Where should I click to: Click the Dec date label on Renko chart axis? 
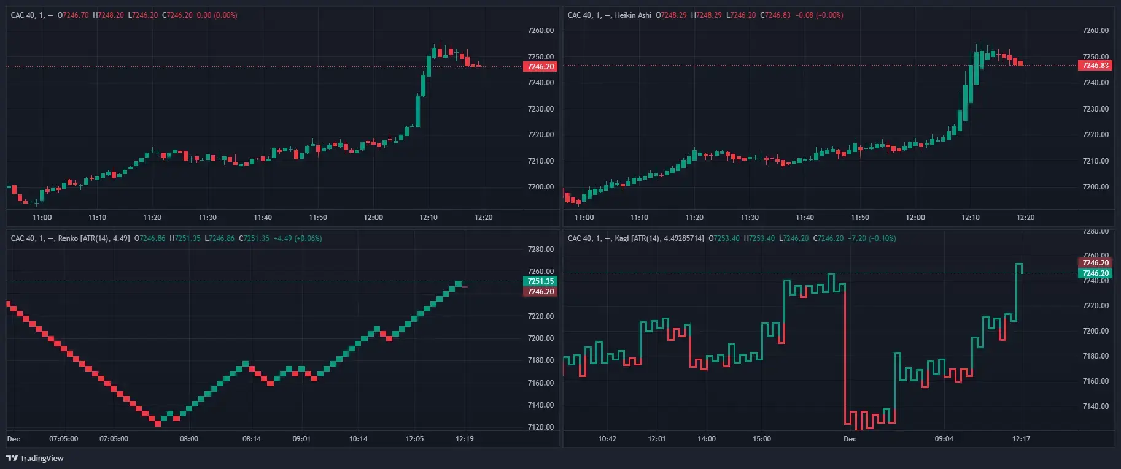14,439
